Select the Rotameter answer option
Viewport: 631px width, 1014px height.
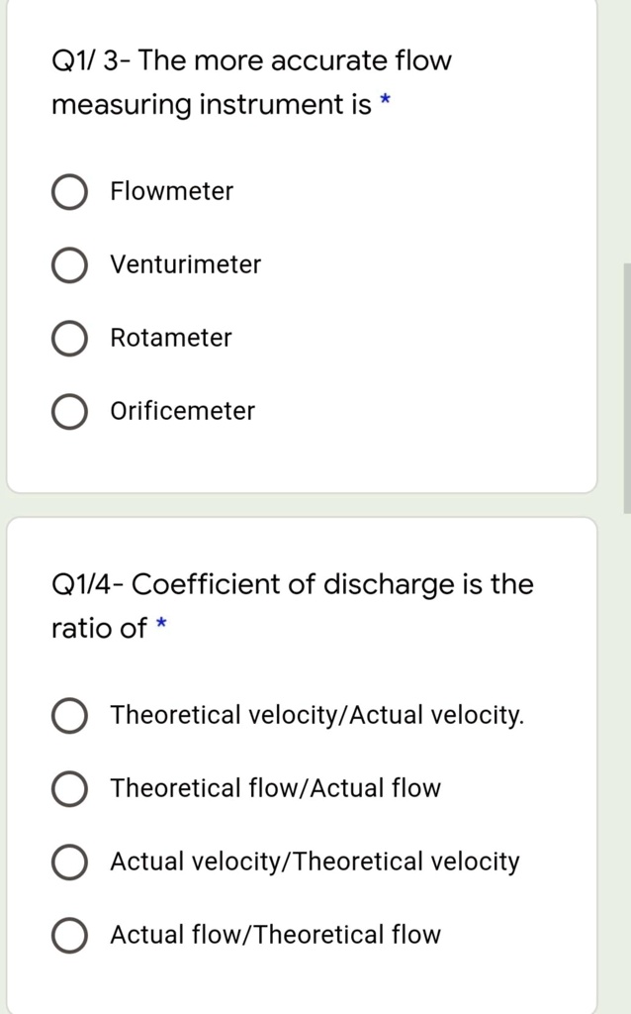tap(69, 338)
